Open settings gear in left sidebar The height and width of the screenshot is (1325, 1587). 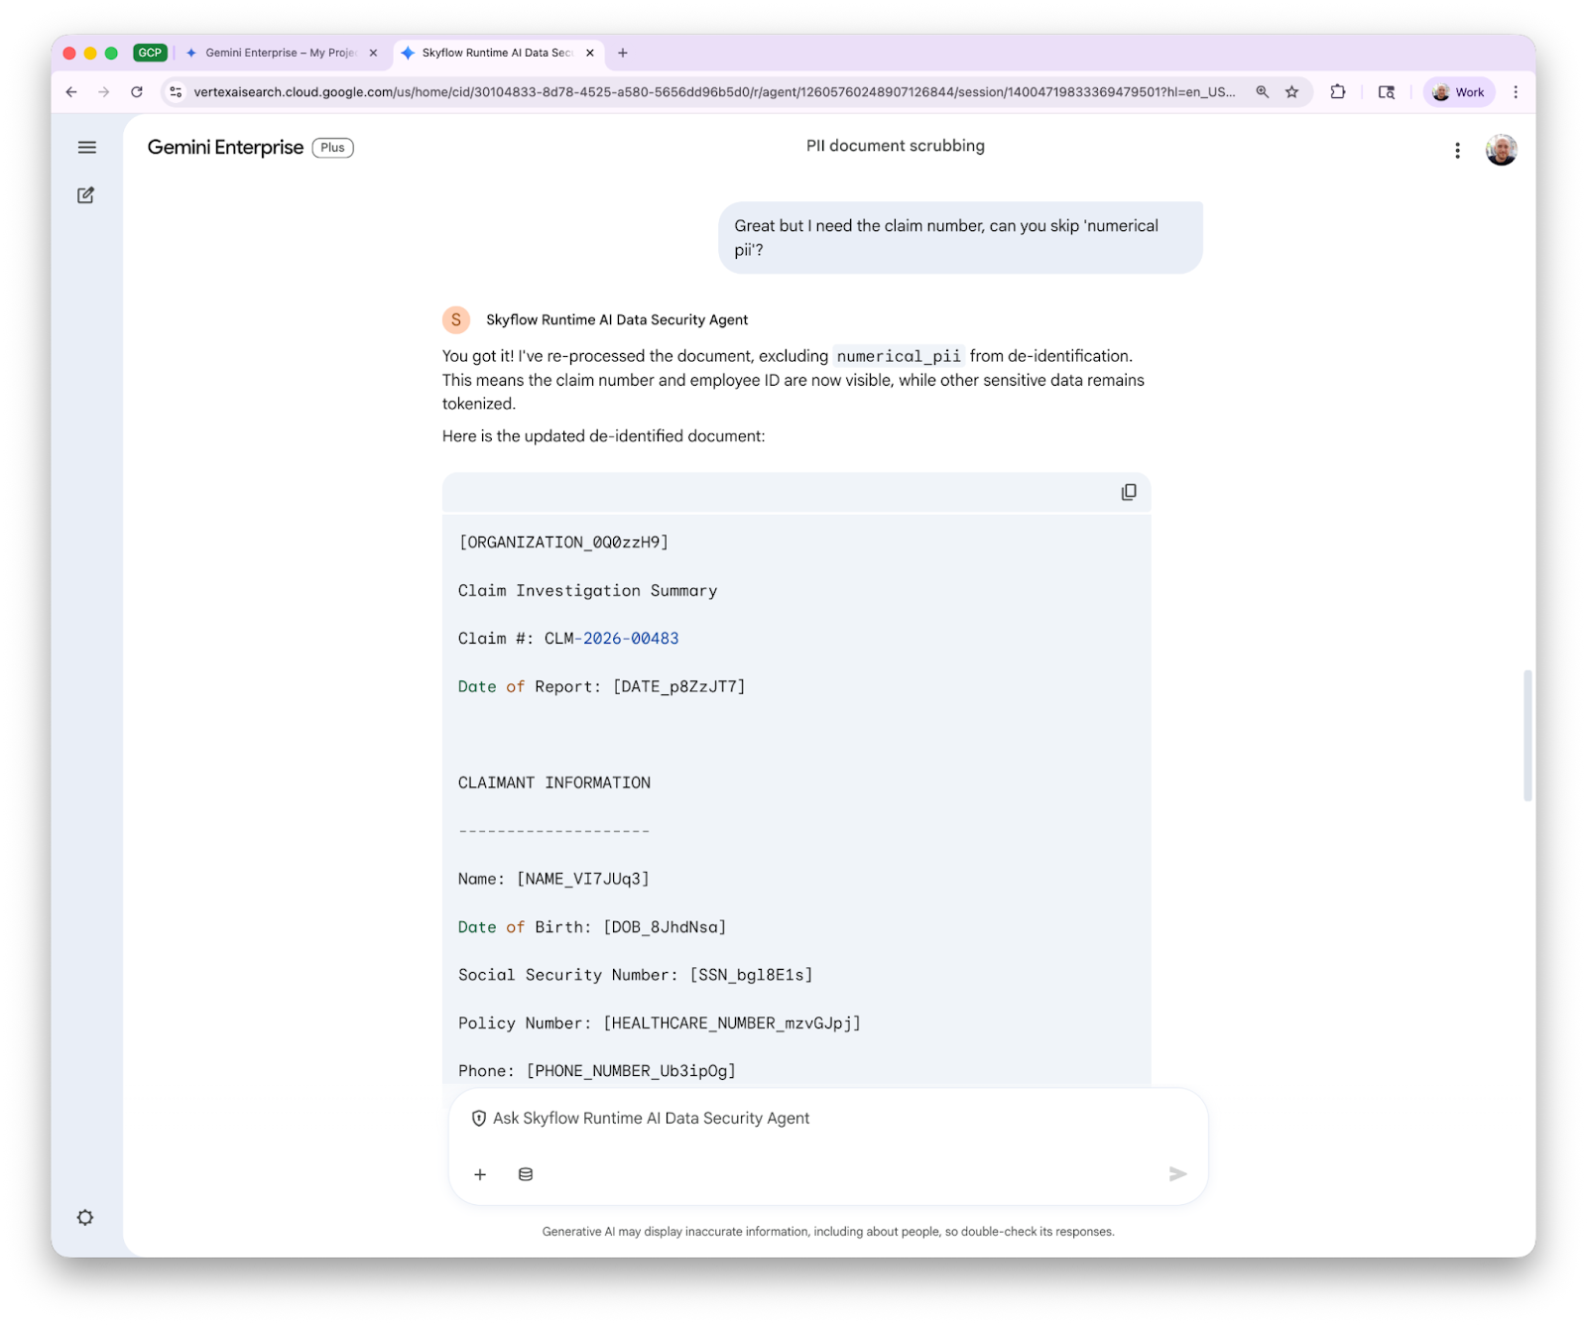coord(85,1217)
